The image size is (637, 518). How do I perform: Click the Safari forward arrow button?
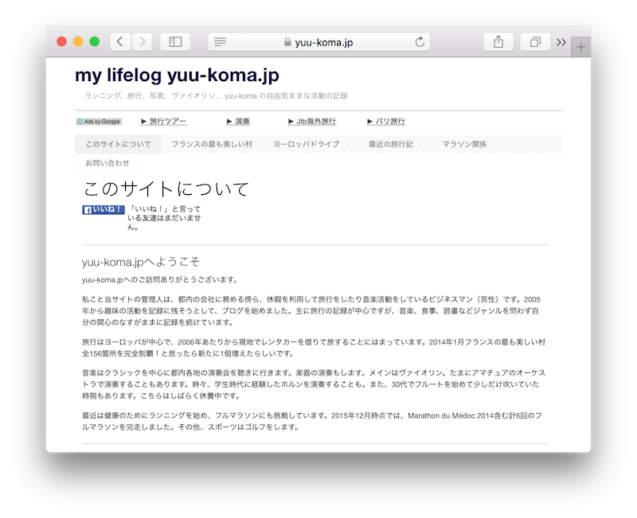click(142, 42)
